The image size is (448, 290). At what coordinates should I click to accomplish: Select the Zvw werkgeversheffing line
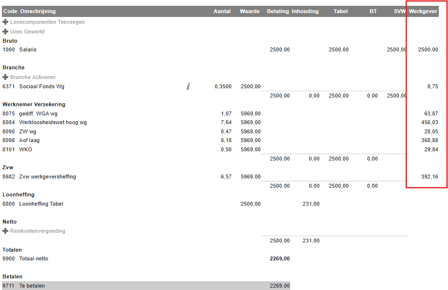tap(48, 177)
